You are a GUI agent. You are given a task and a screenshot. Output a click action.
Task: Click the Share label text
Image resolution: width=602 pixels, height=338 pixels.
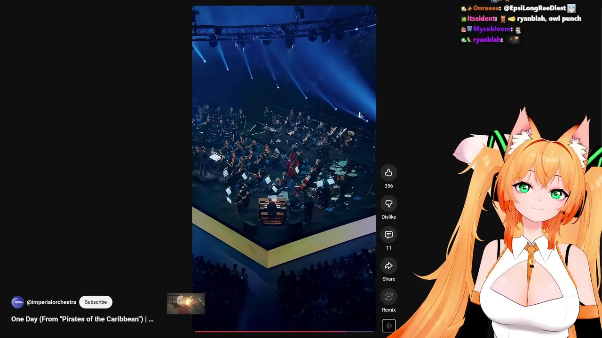pyautogui.click(x=388, y=279)
